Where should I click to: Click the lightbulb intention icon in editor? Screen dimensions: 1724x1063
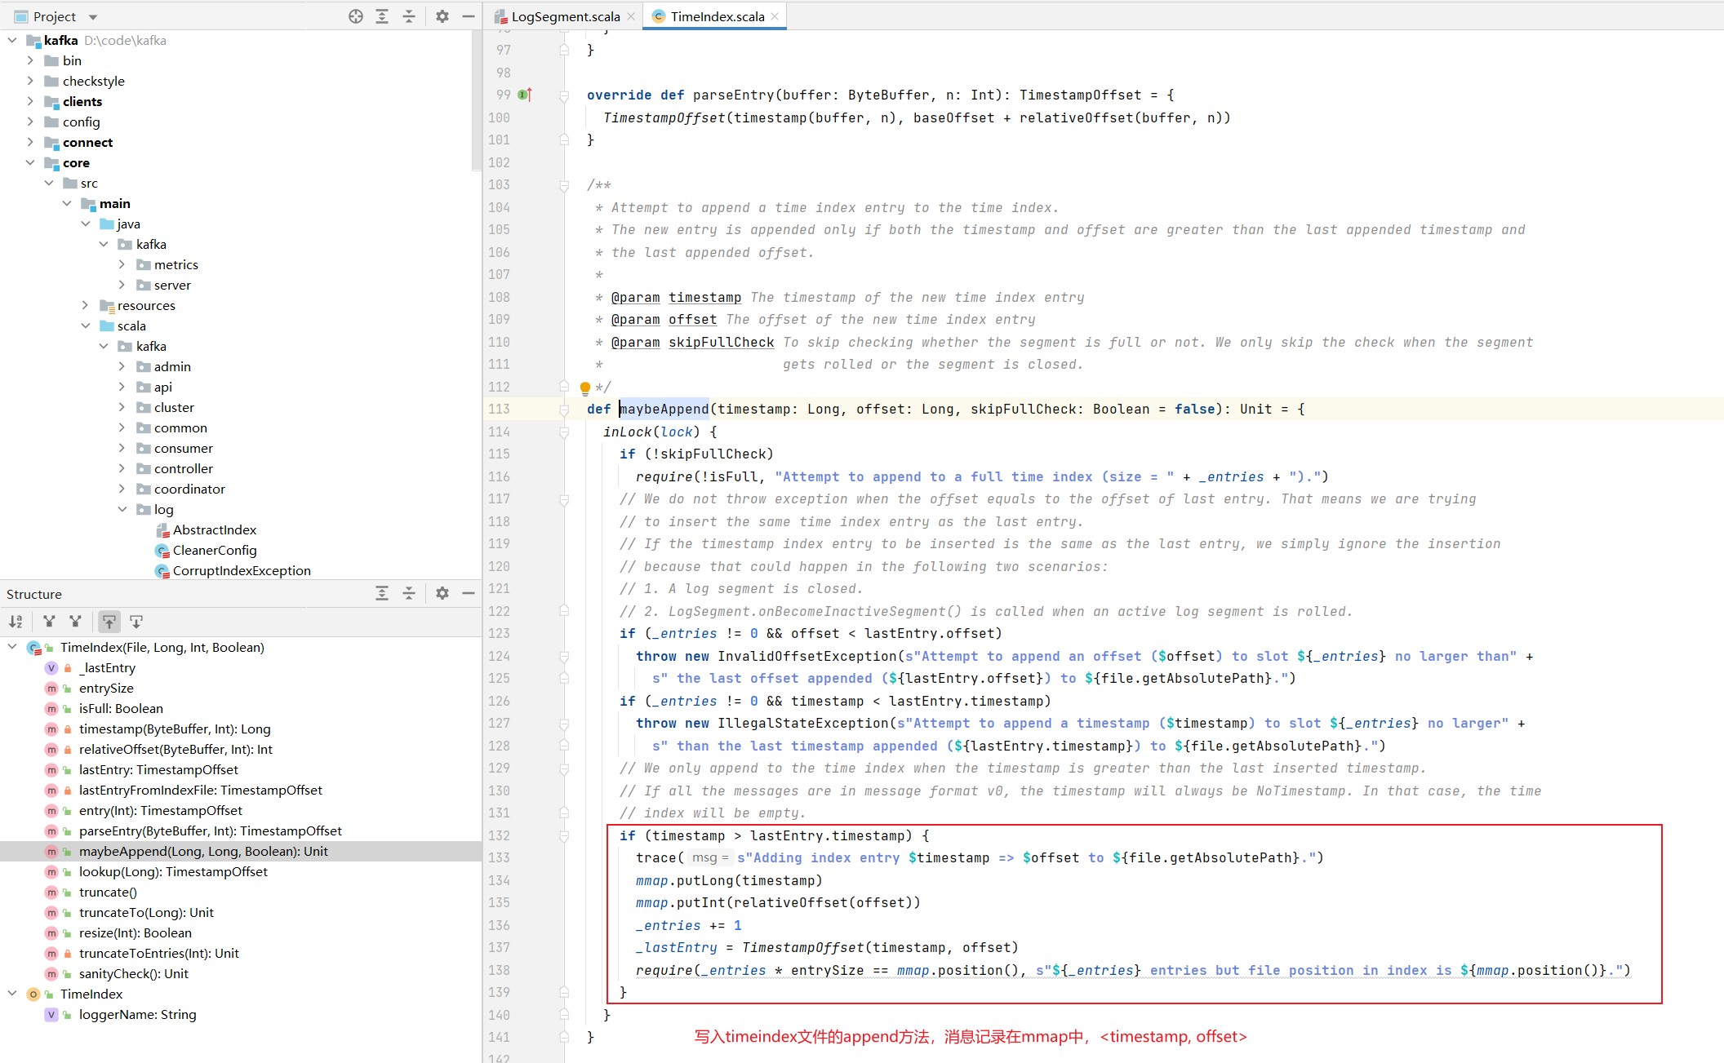click(584, 388)
